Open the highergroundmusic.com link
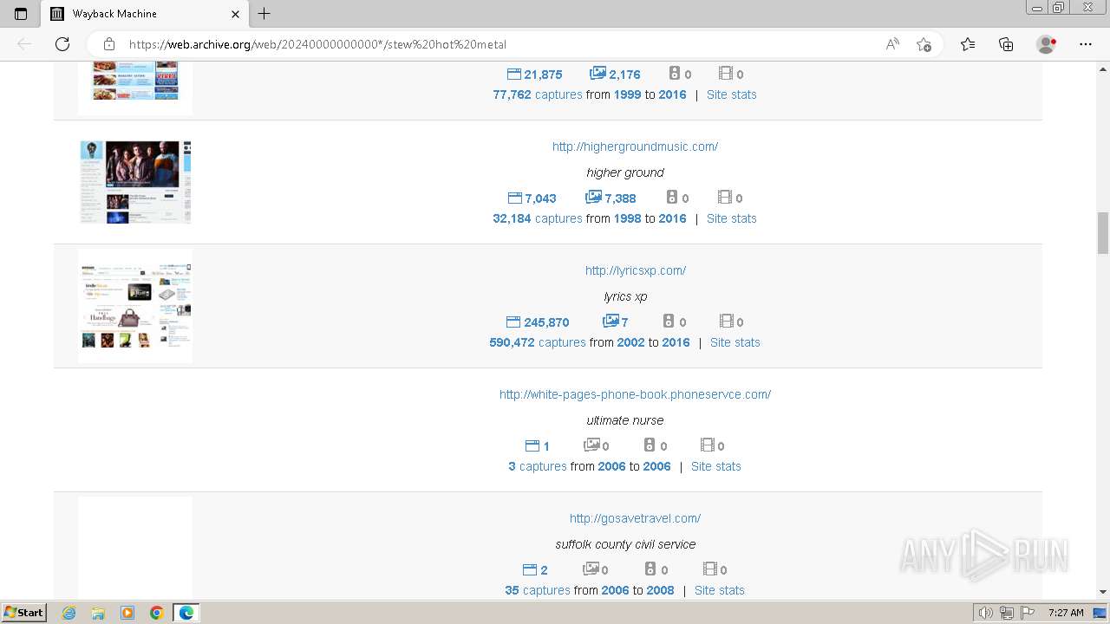Image resolution: width=1110 pixels, height=624 pixels. pos(635,146)
